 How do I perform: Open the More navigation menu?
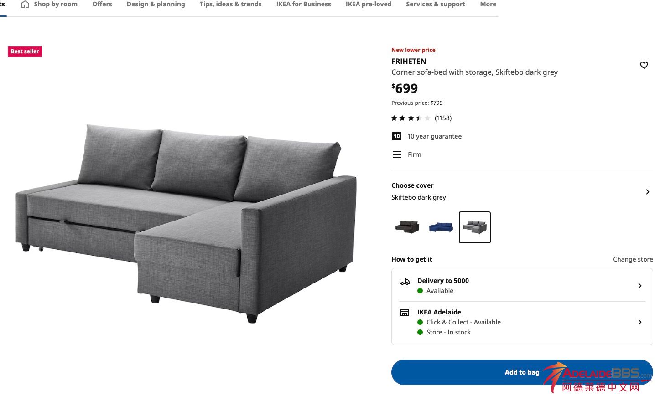click(488, 4)
